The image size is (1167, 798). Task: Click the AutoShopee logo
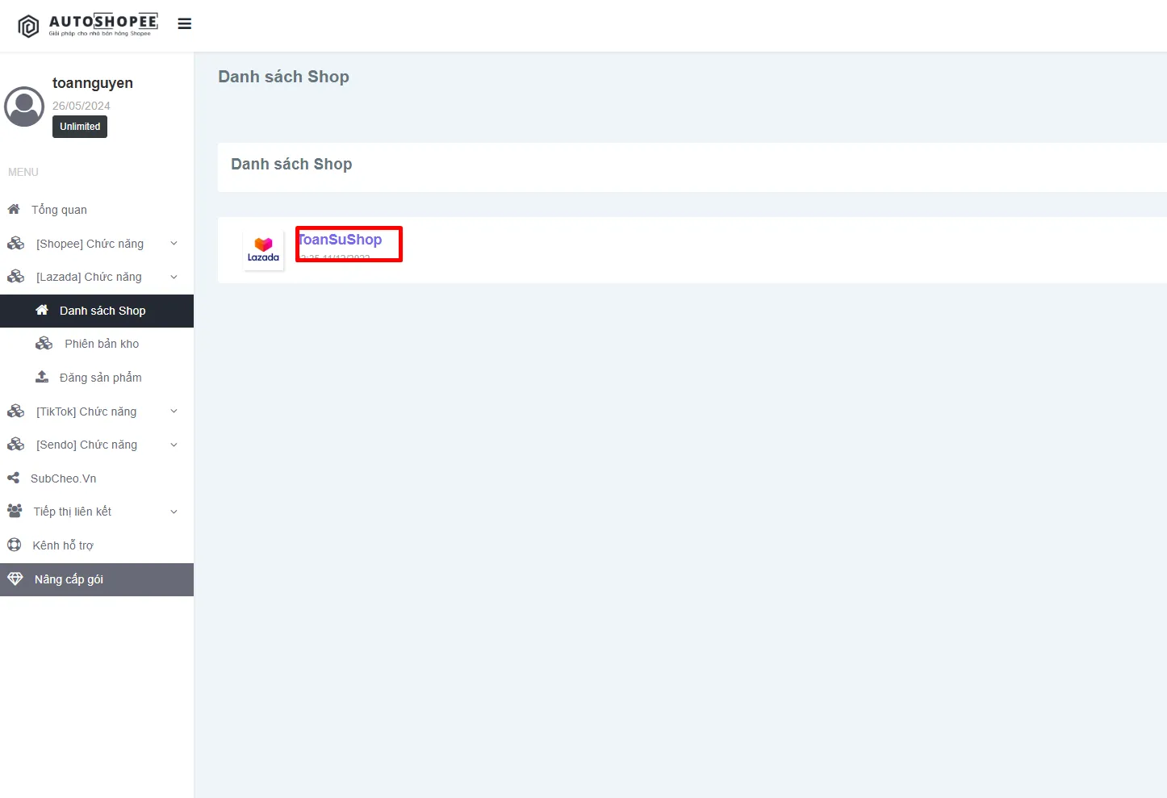coord(87,25)
